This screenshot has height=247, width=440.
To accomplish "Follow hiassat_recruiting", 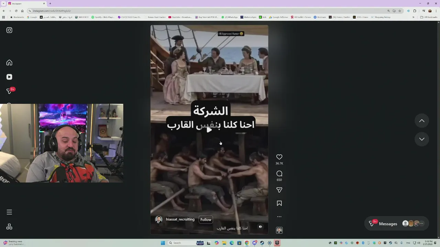I will tap(206, 220).
